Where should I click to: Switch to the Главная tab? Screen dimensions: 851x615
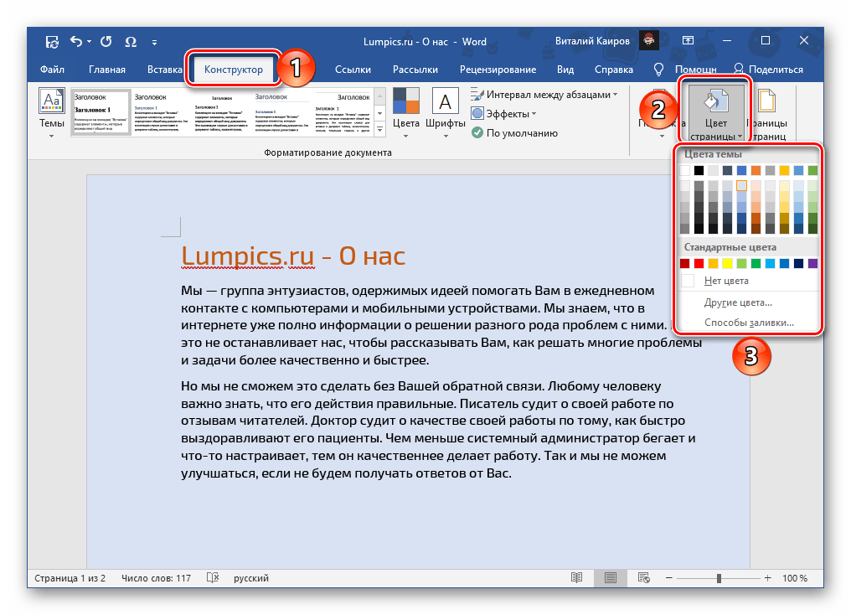point(107,70)
